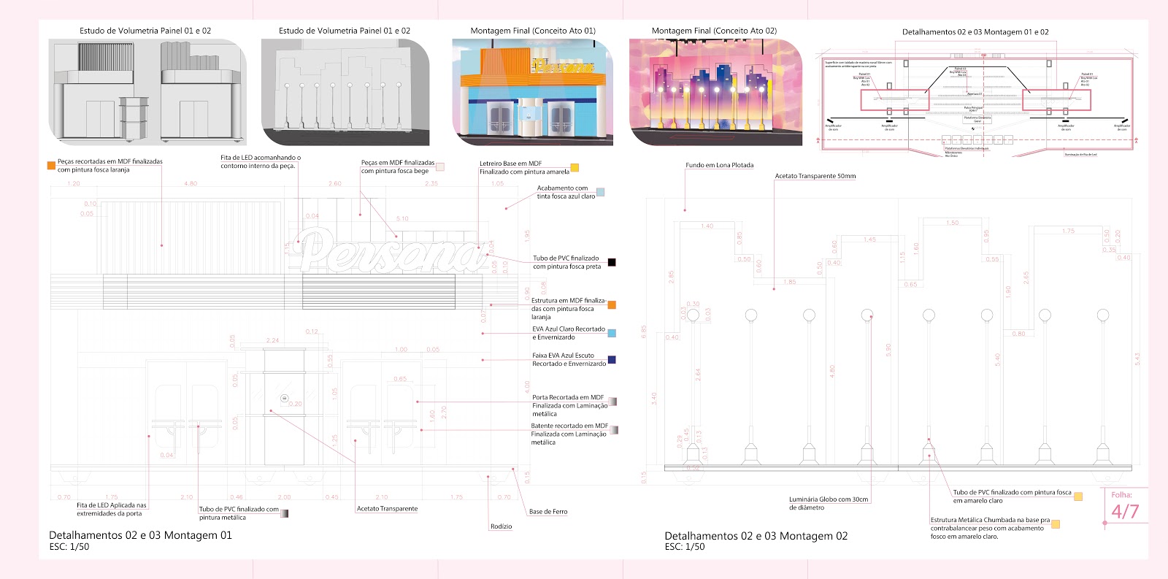Click the beige swatch next to 'Peças em MDF finalizadas'
This screenshot has height=579, width=1168.
pos(440,167)
